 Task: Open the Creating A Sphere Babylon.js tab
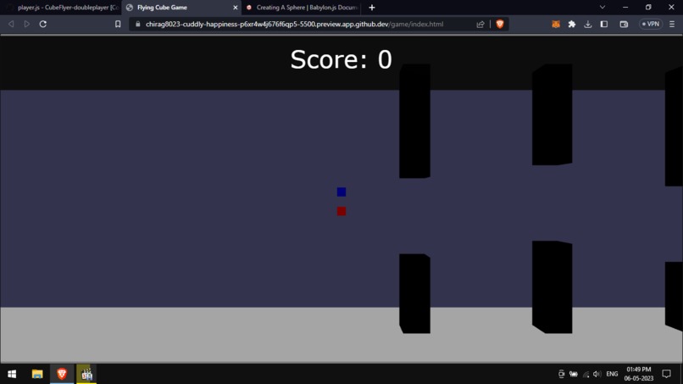tap(302, 8)
